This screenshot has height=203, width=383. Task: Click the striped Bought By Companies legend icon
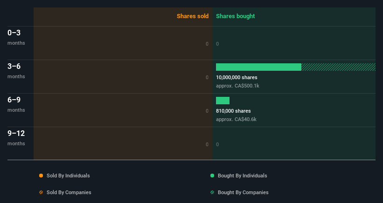212,192
